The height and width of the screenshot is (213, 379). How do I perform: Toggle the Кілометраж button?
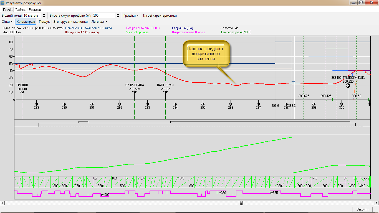click(26, 22)
